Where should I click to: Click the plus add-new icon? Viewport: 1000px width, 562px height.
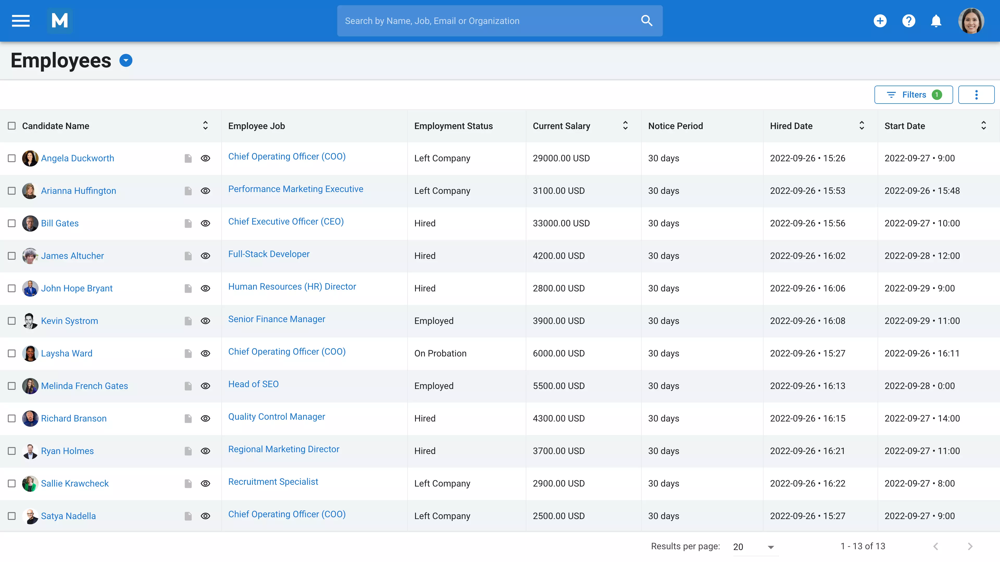pos(880,21)
